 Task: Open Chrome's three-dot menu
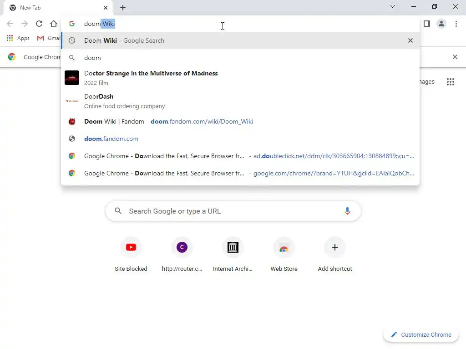coord(456,24)
